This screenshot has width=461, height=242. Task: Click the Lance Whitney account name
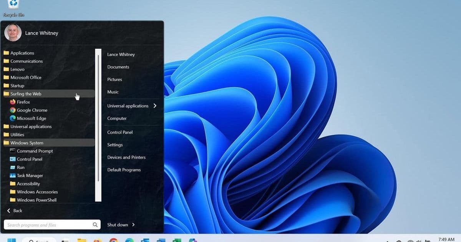(x=41, y=33)
